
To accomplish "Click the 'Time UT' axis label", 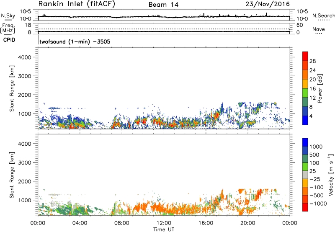I will 164,229.
